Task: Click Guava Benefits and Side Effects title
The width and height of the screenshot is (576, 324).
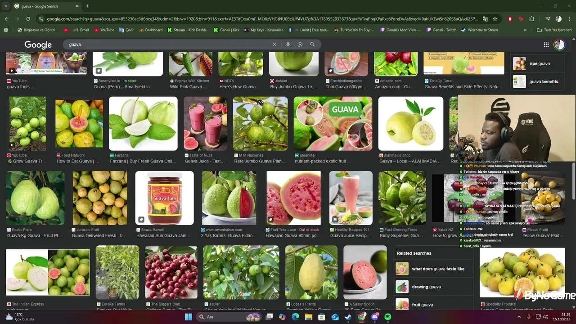Action: coord(463,87)
